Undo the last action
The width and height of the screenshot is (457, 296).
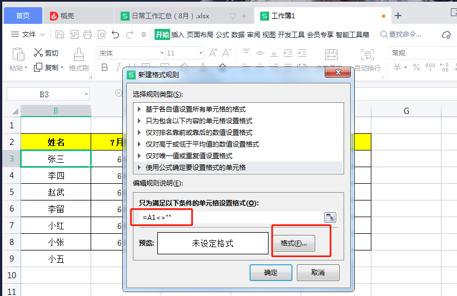point(116,34)
